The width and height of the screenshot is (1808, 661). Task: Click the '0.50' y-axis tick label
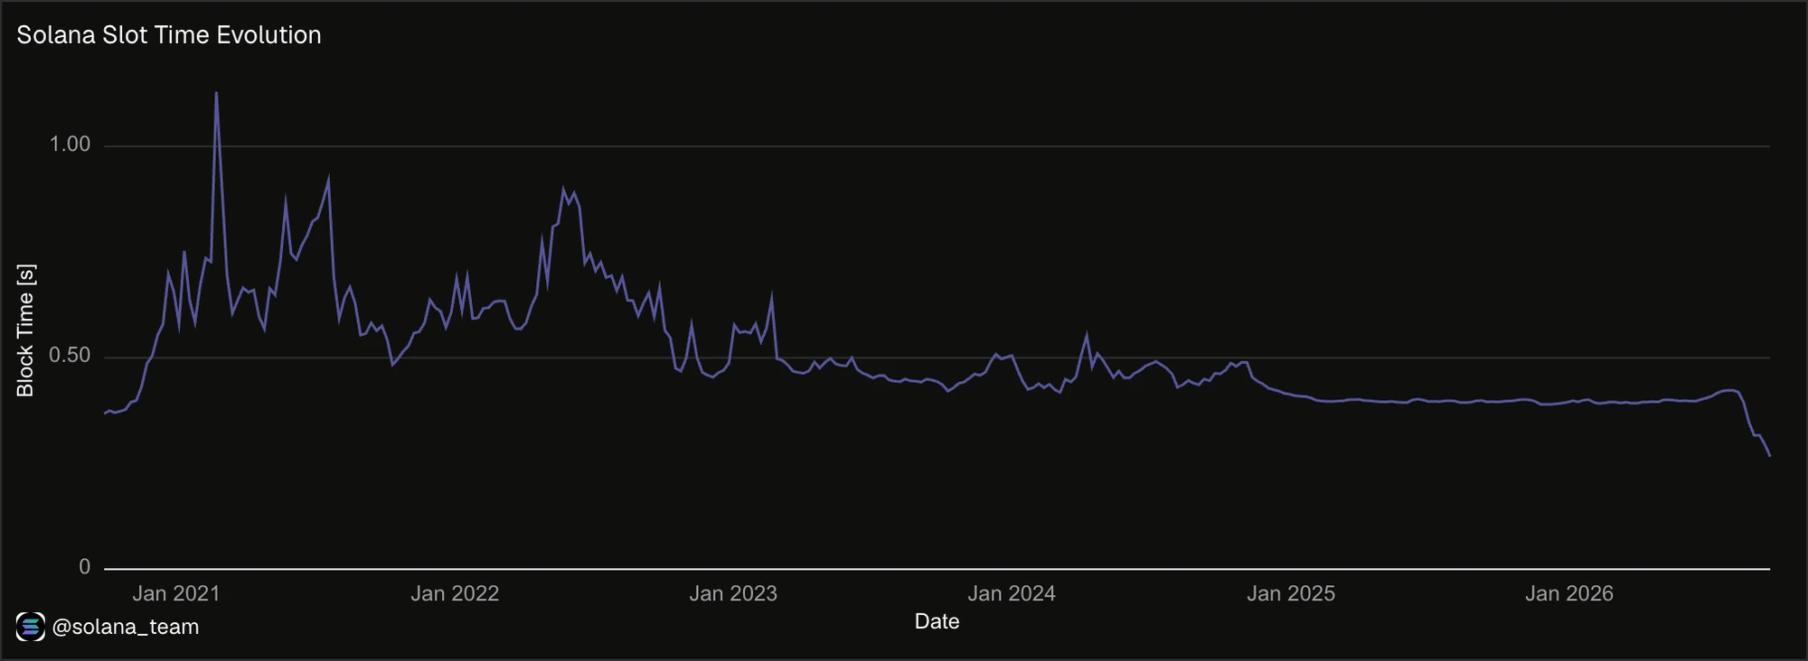[x=70, y=356]
